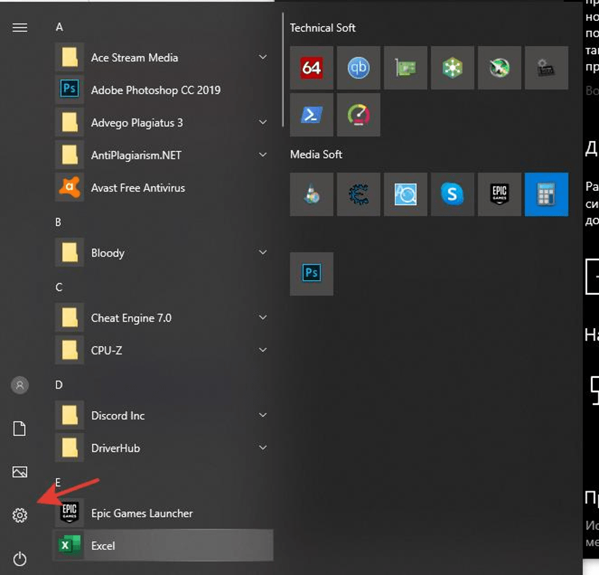The width and height of the screenshot is (599, 575).
Task: Expand the Cheat Engine 7.0 folder chevron
Action: click(x=263, y=318)
